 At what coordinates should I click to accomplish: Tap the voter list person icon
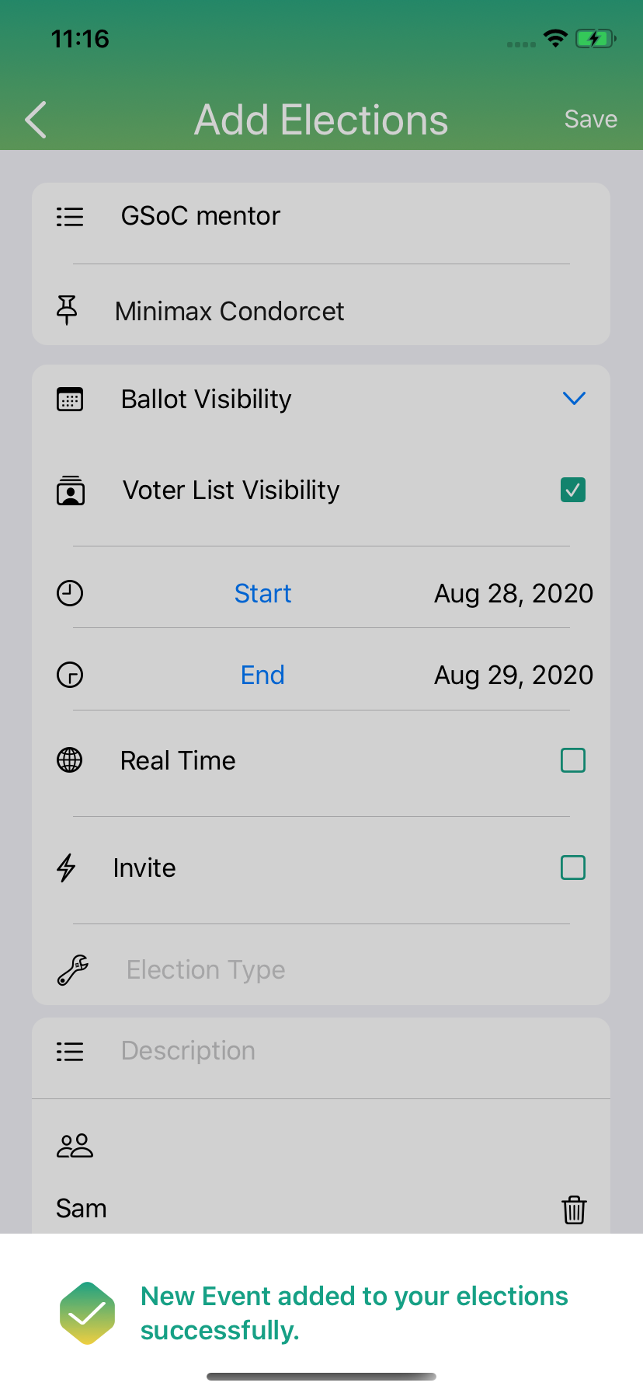[x=71, y=491]
